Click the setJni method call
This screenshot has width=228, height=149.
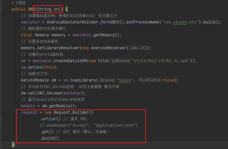[35, 67]
